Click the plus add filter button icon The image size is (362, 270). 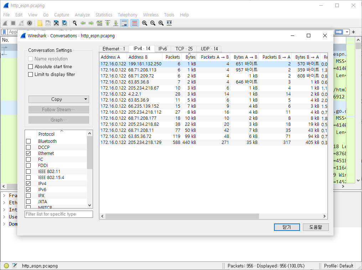tap(353, 32)
